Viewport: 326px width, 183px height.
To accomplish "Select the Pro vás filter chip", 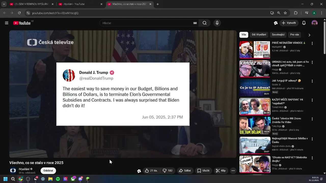I will click(294, 35).
